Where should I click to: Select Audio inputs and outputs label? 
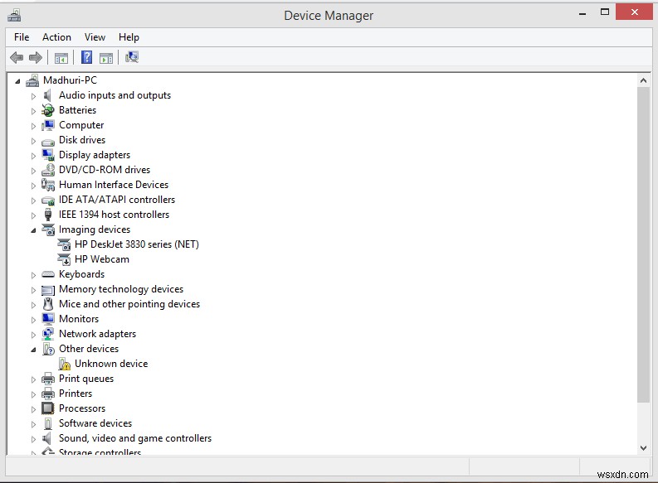click(115, 95)
